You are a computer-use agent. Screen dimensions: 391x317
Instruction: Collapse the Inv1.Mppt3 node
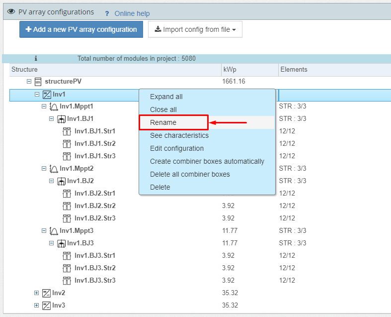(44, 231)
